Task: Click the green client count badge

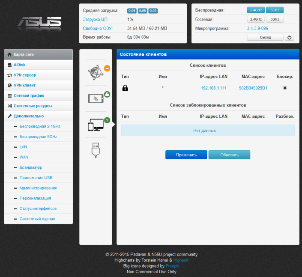Action: pyautogui.click(x=107, y=120)
